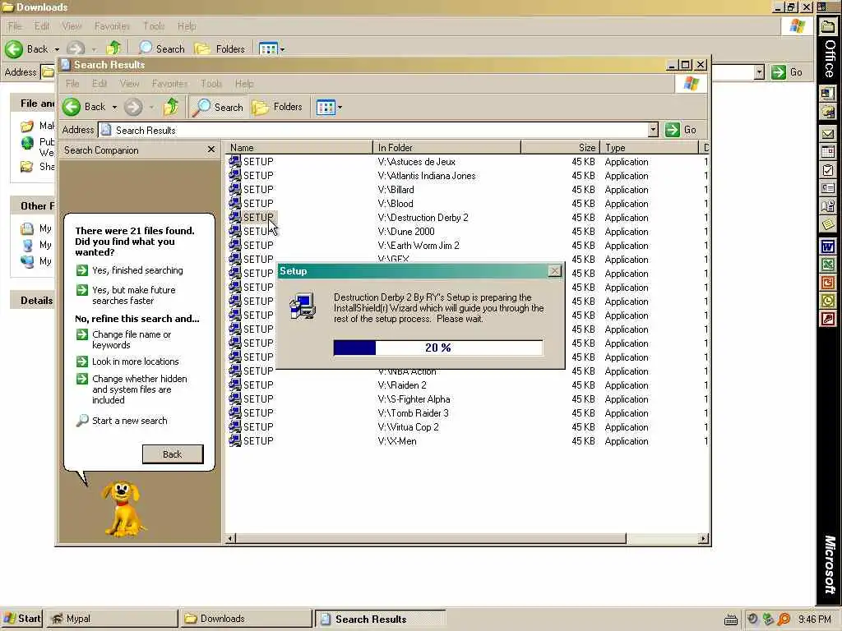Viewport: 842px width, 631px height.
Task: Select SETUP icon in S-Fighter Alpha row
Action: tap(234, 398)
